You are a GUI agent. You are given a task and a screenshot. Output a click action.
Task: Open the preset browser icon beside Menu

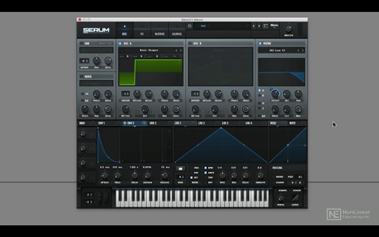point(266,26)
